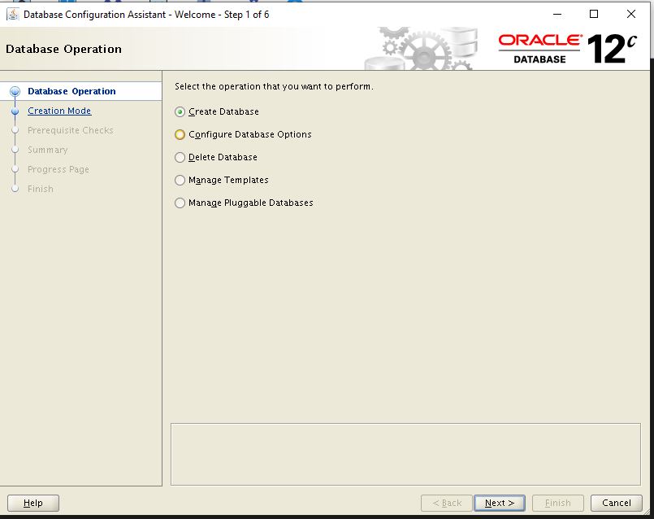The image size is (654, 519).
Task: Select the Delete Database option
Action: pos(180,157)
